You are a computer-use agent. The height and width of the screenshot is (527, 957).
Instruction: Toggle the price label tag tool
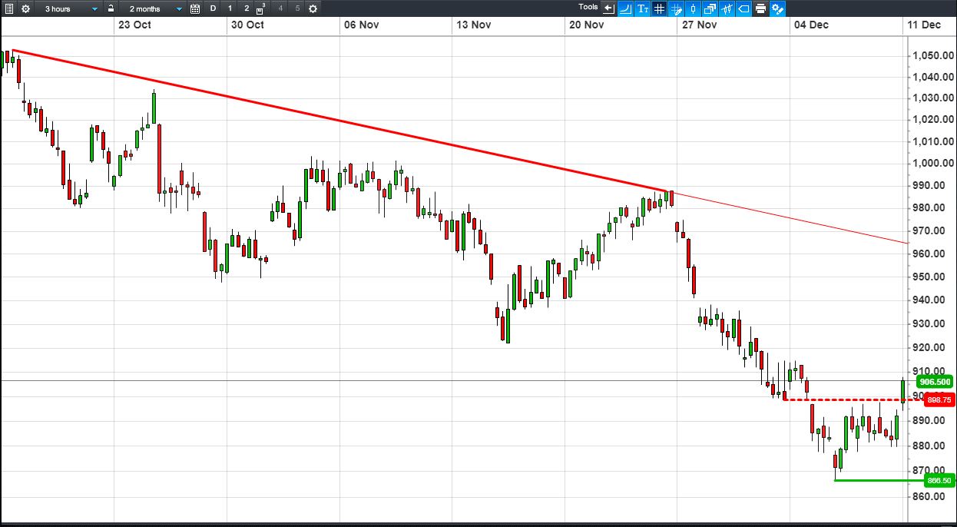743,8
